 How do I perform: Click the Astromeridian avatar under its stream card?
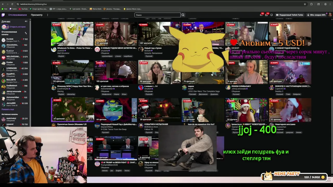click(97, 88)
